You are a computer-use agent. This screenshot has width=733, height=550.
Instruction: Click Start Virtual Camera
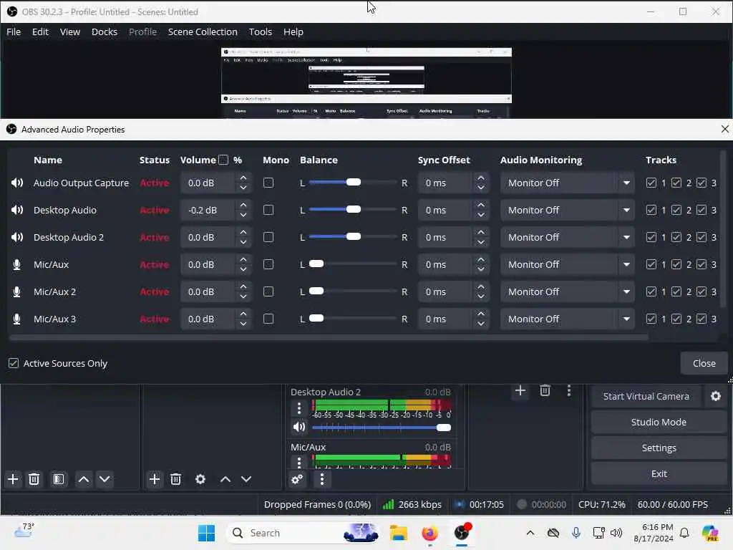(646, 396)
